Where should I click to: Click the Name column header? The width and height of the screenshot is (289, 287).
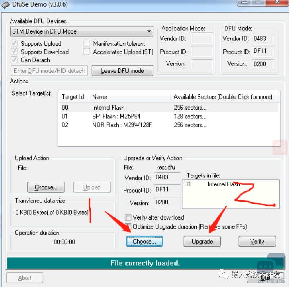[130, 97]
